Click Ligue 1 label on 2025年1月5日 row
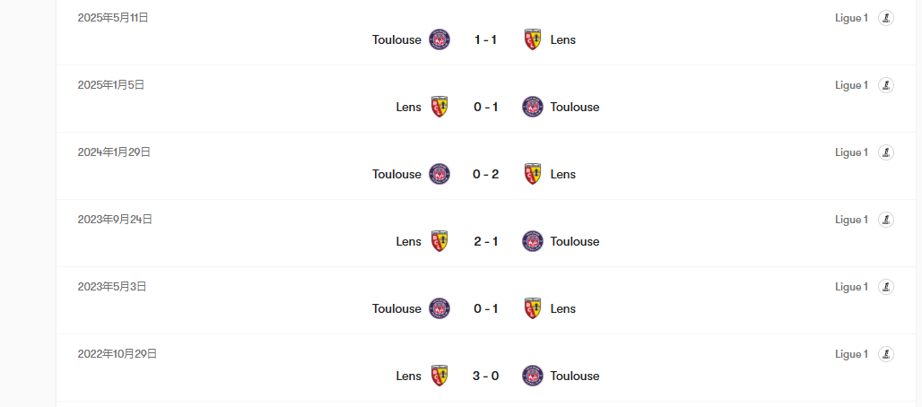This screenshot has width=922, height=407. pyautogui.click(x=851, y=85)
